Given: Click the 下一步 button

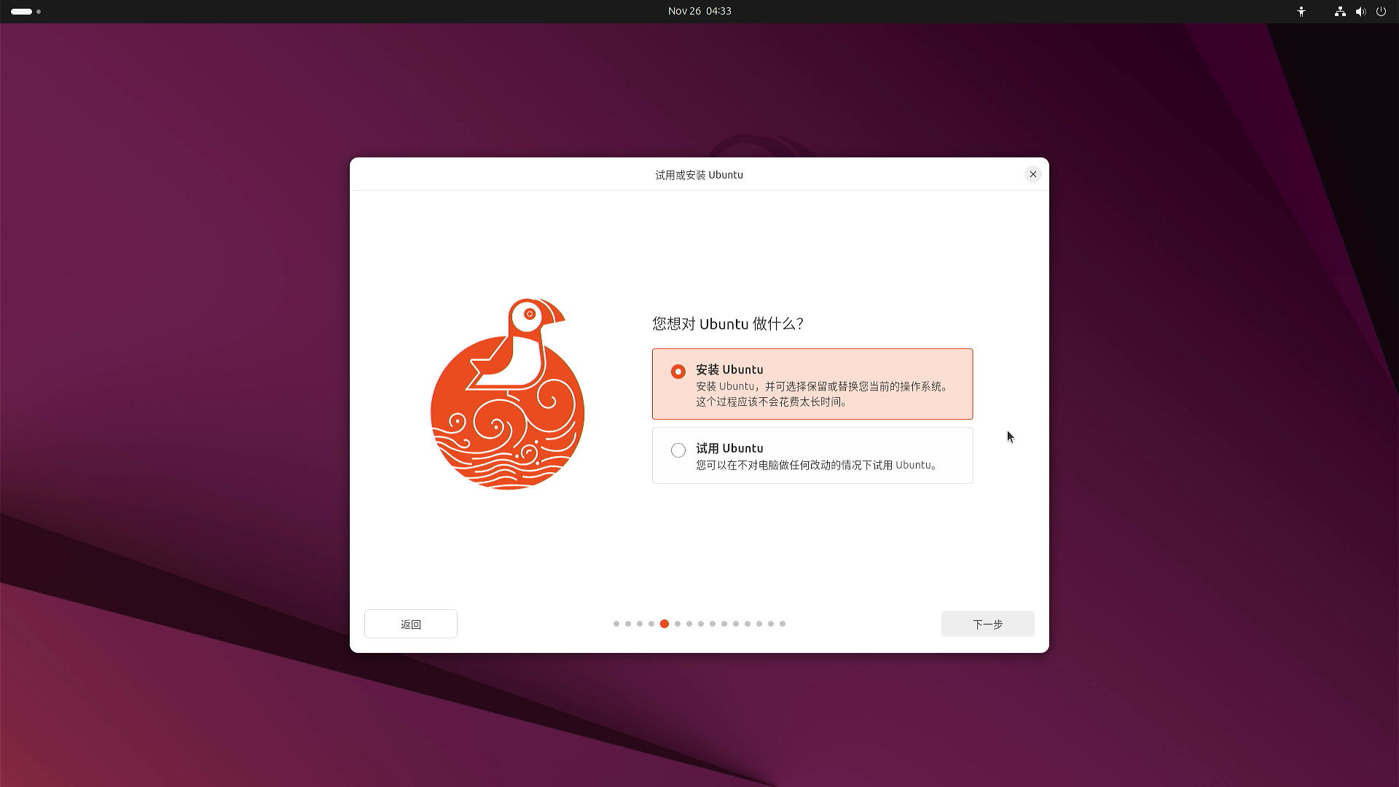Looking at the screenshot, I should [x=987, y=624].
